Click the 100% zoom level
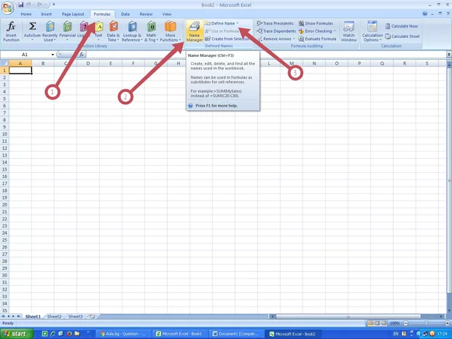Image resolution: width=452 pixels, height=339 pixels. (394, 323)
